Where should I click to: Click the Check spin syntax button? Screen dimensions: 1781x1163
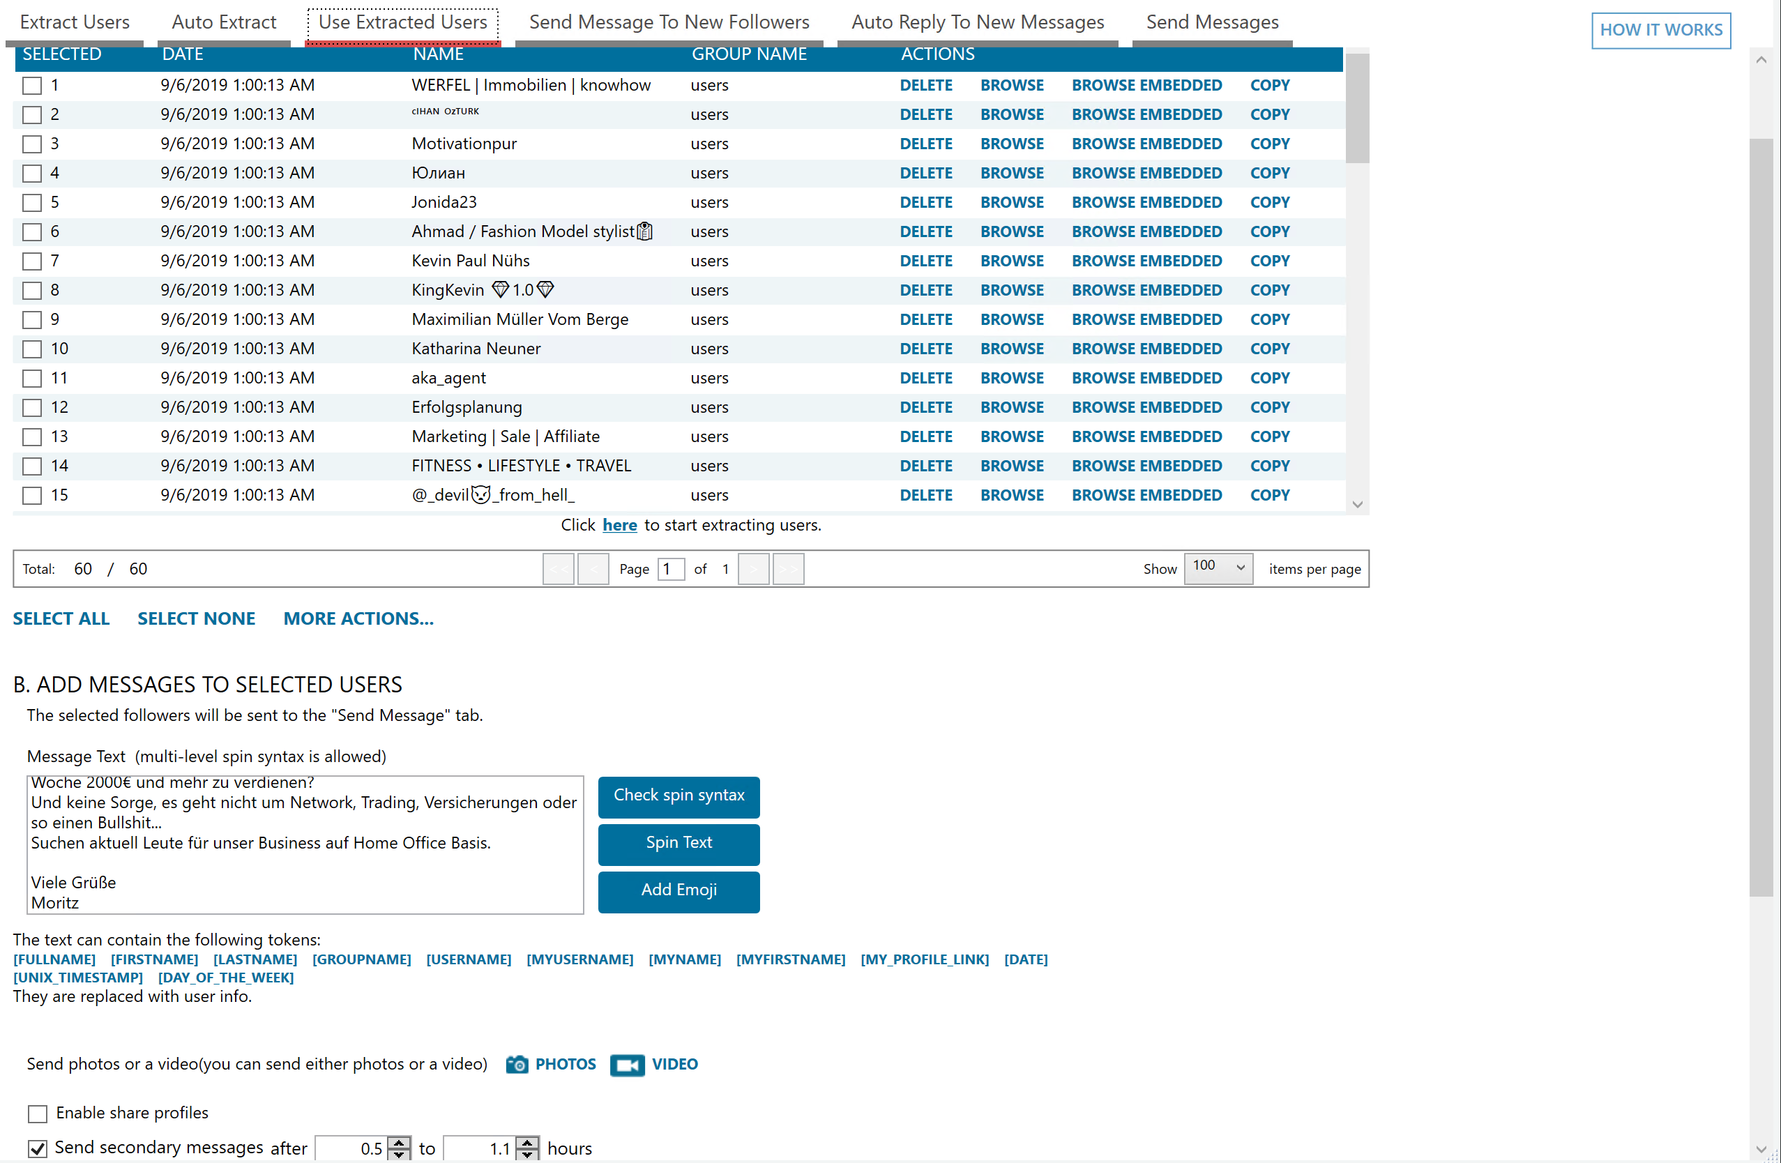point(679,796)
